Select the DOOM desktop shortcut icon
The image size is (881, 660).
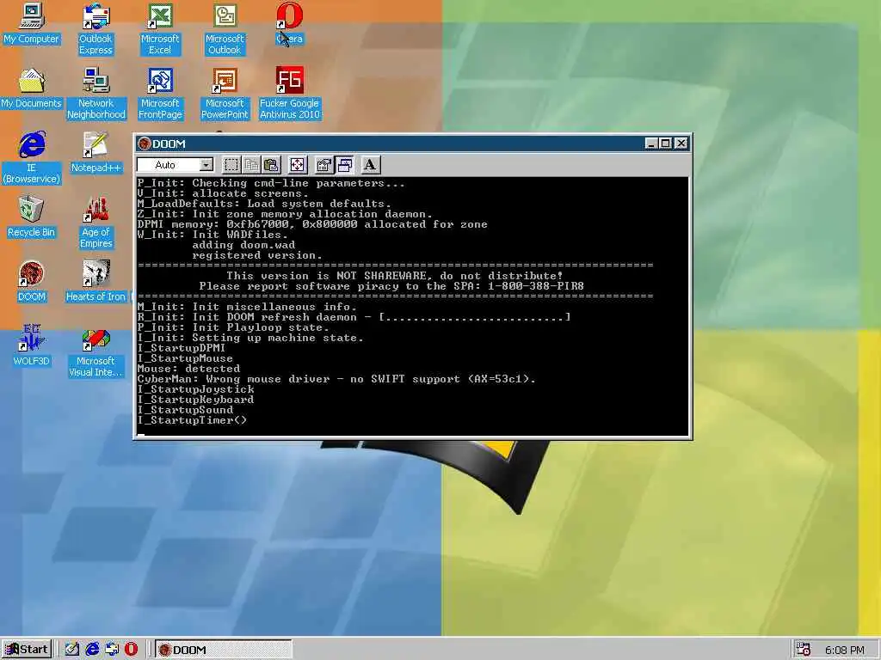point(32,282)
